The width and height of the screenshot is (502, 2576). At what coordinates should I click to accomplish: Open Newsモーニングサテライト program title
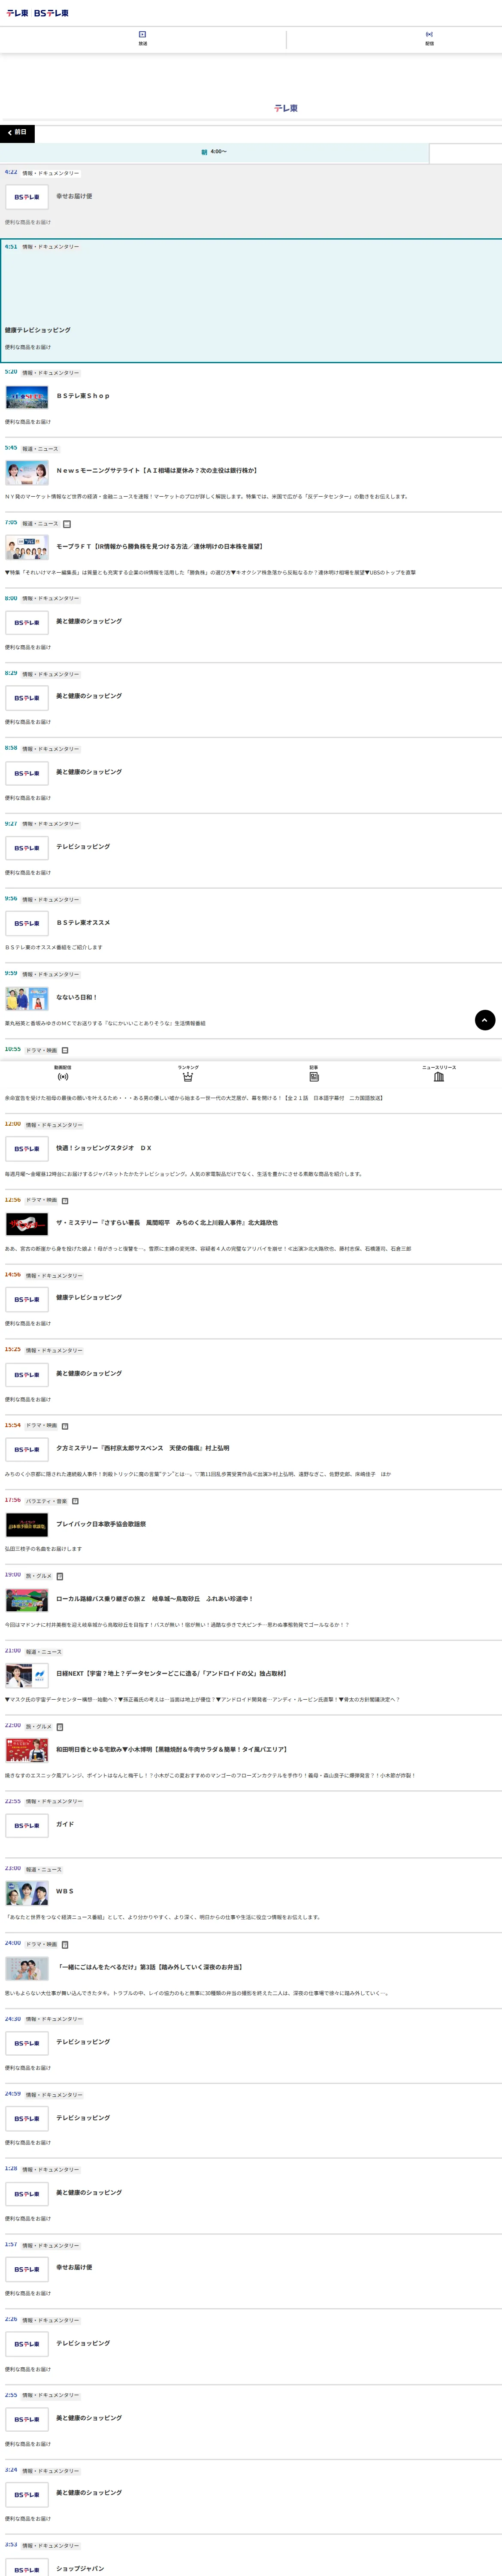point(157,470)
